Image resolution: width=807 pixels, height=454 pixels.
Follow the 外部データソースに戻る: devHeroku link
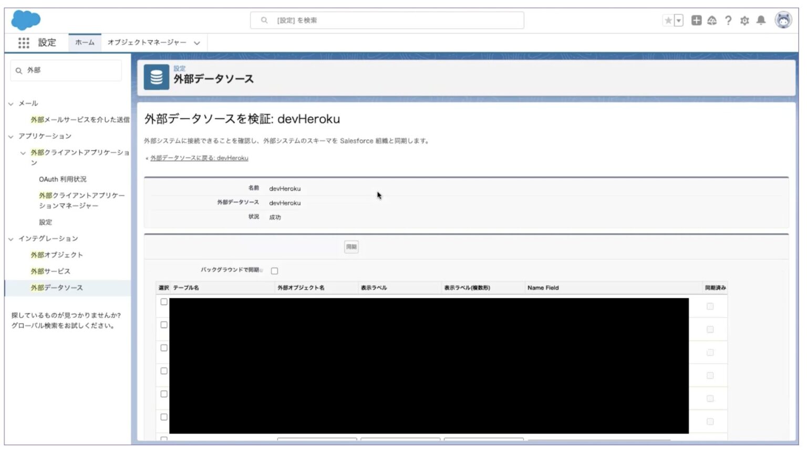198,158
